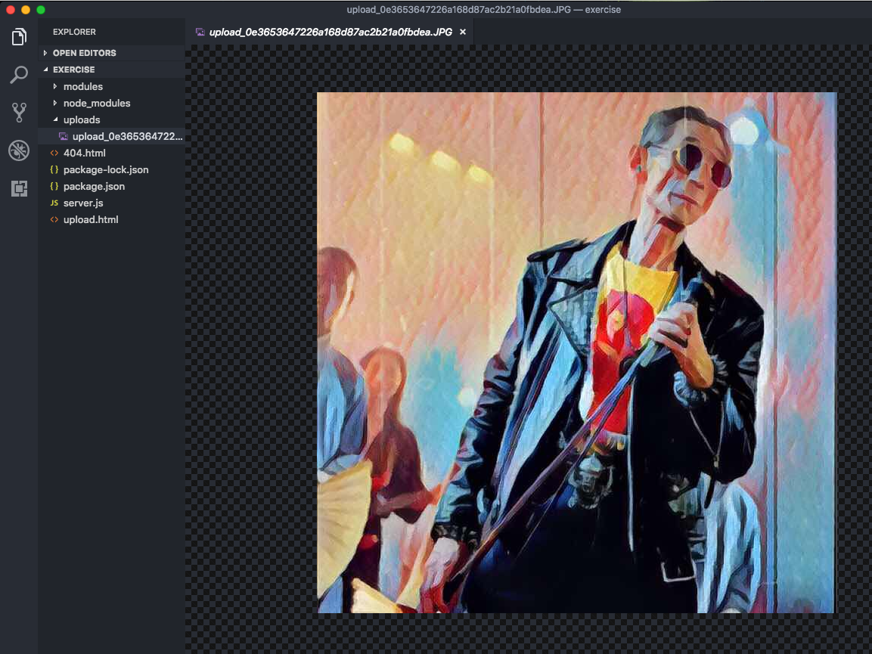Click the previewed painting image
The image size is (872, 654).
tap(577, 352)
